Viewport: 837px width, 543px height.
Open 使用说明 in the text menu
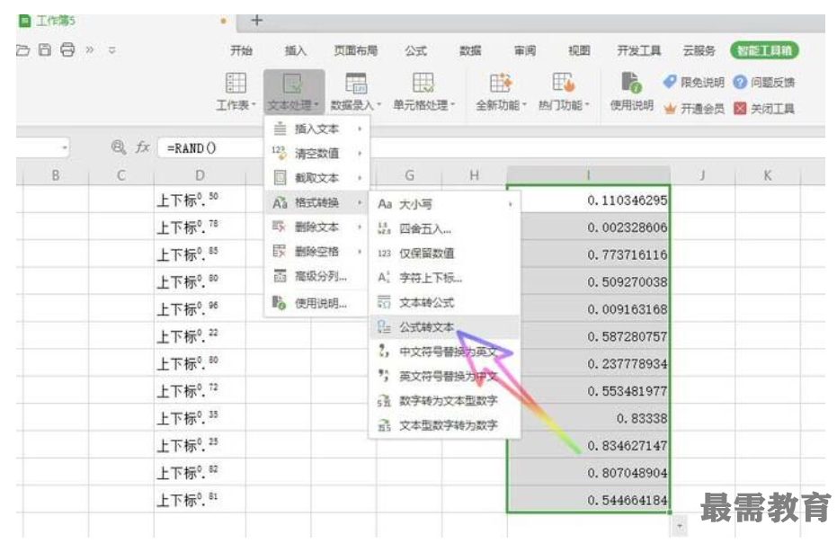[317, 303]
